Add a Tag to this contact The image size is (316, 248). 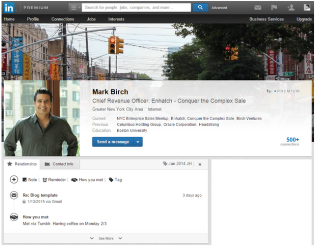tap(115, 180)
